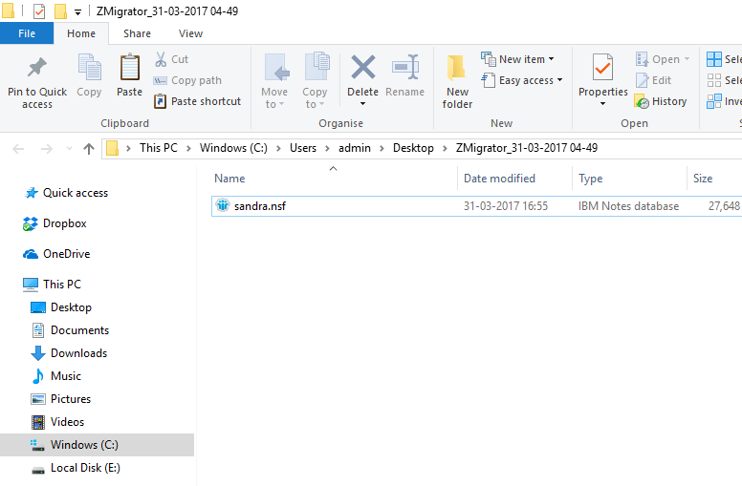The height and width of the screenshot is (486, 742).
Task: Switch to the Home tab
Action: pyautogui.click(x=81, y=33)
